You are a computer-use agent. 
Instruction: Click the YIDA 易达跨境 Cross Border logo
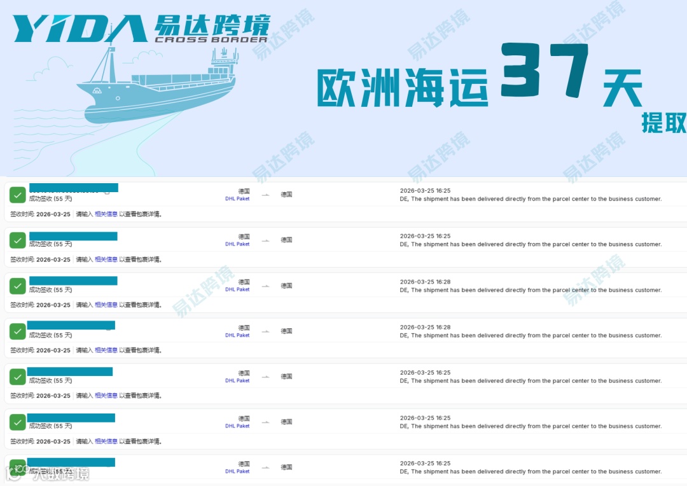pos(141,29)
